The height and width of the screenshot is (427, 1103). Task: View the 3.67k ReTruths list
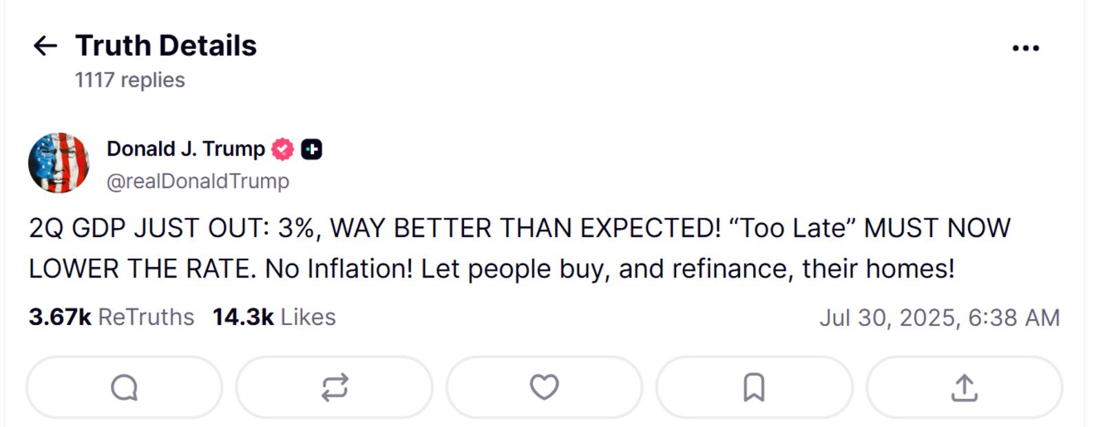tap(112, 317)
